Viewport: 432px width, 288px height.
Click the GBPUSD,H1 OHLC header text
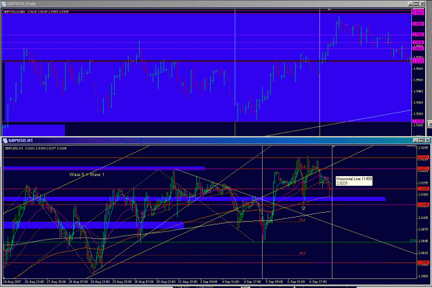point(36,148)
